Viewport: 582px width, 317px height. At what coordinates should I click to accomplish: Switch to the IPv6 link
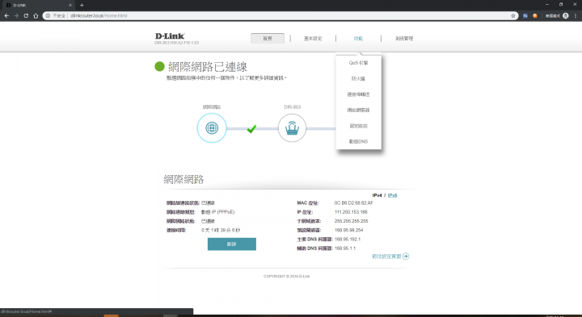click(x=392, y=195)
